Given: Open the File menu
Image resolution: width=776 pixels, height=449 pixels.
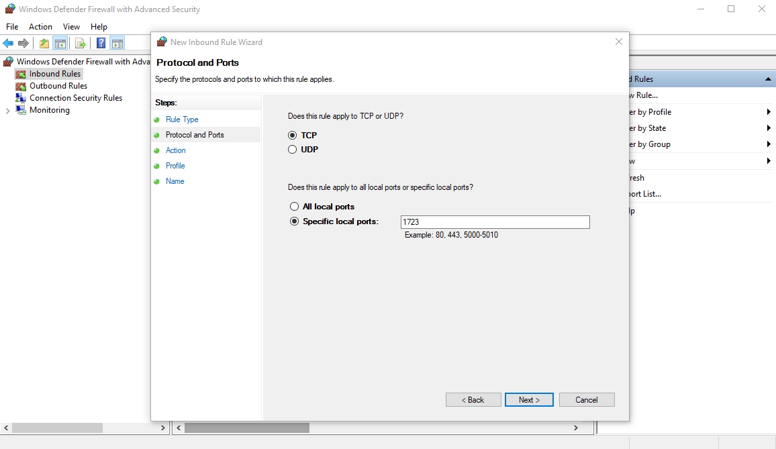Looking at the screenshot, I should pos(12,27).
